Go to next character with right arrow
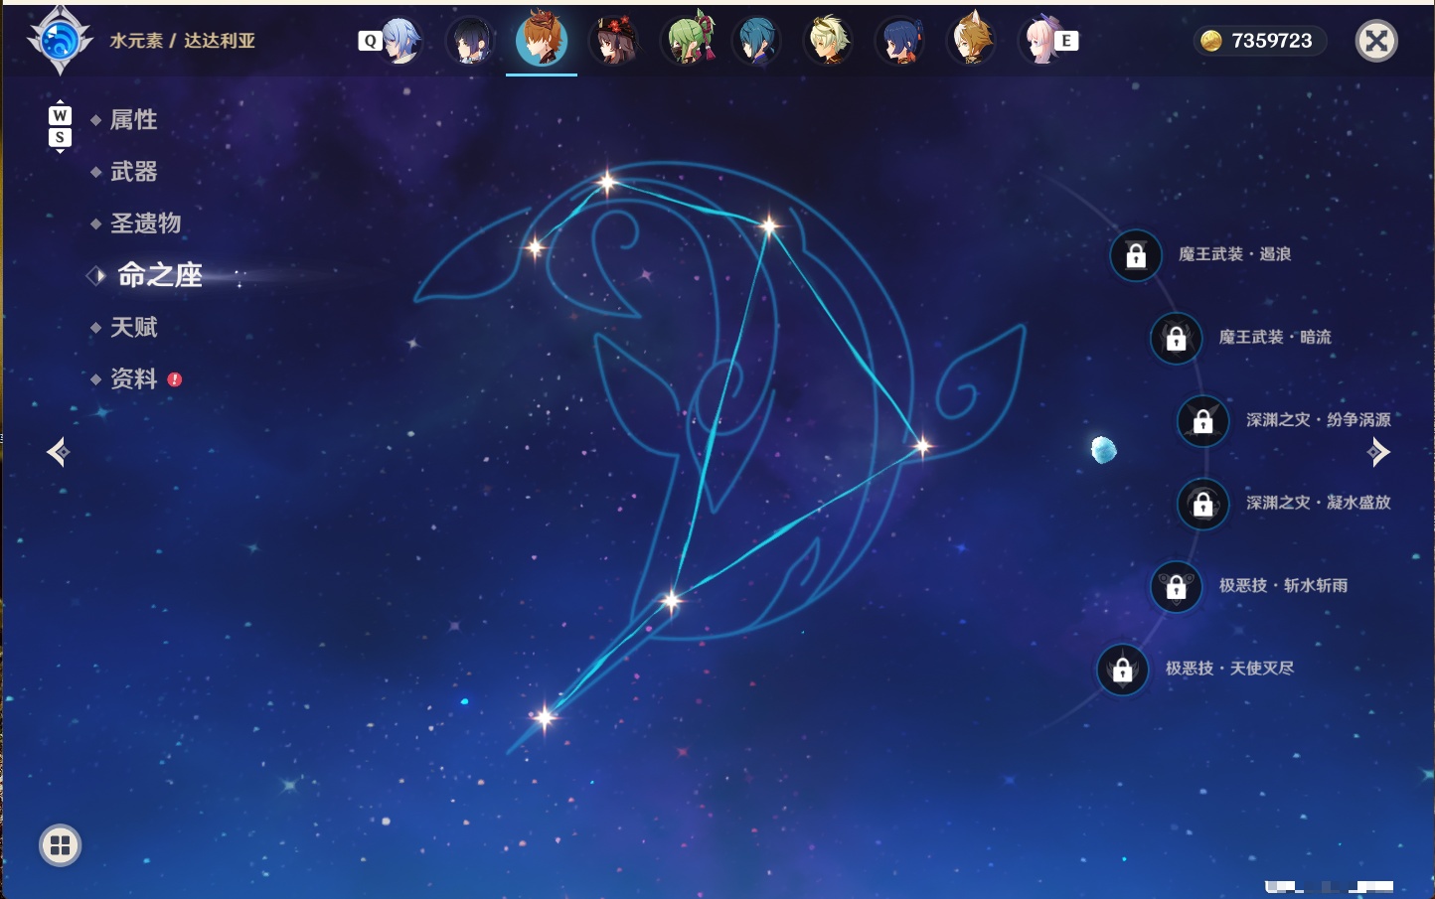This screenshot has width=1435, height=899. 1378,452
